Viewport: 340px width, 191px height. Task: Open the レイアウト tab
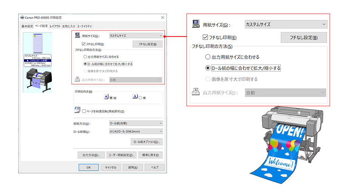tap(55, 26)
